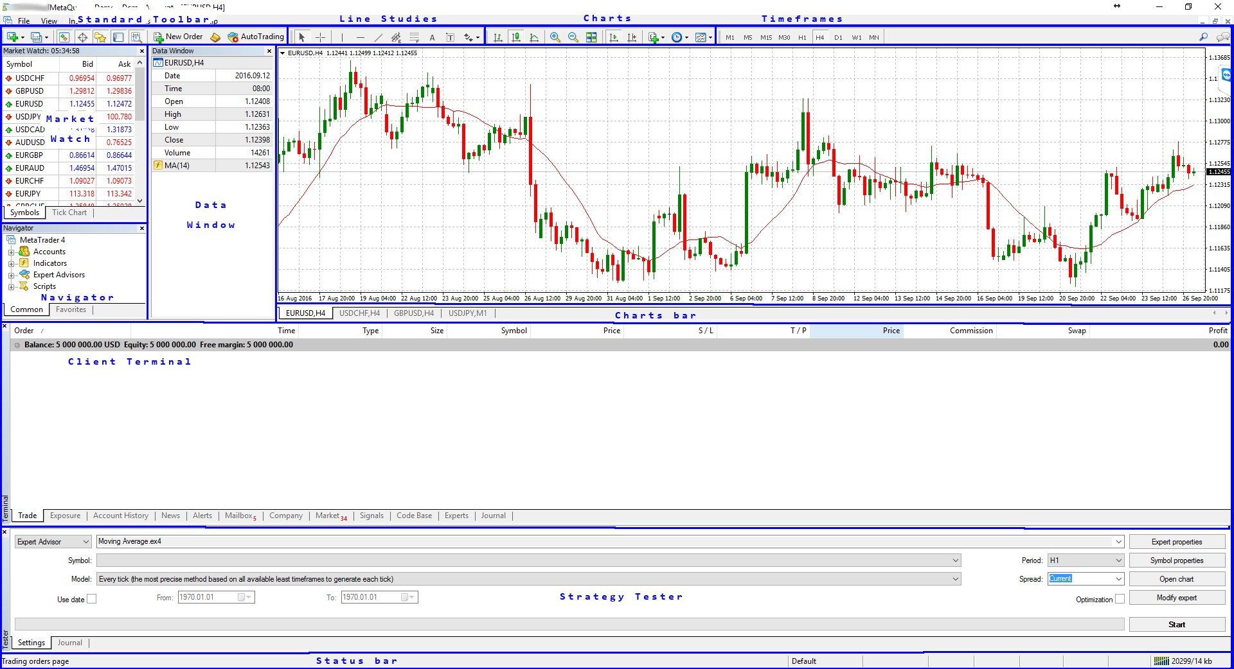Expand the Indicators tree node in Navigator
Screen dimensions: 1234x669
[x=11, y=263]
